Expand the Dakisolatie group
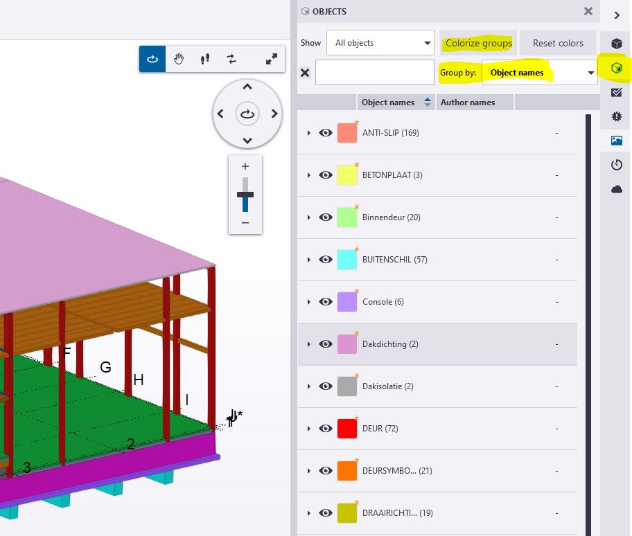The width and height of the screenshot is (632, 536). coord(309,386)
